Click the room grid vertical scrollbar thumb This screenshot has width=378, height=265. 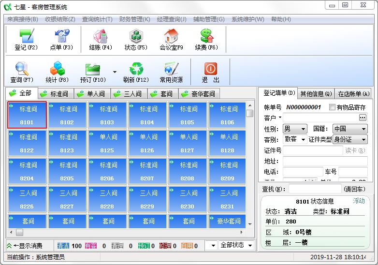(250, 113)
